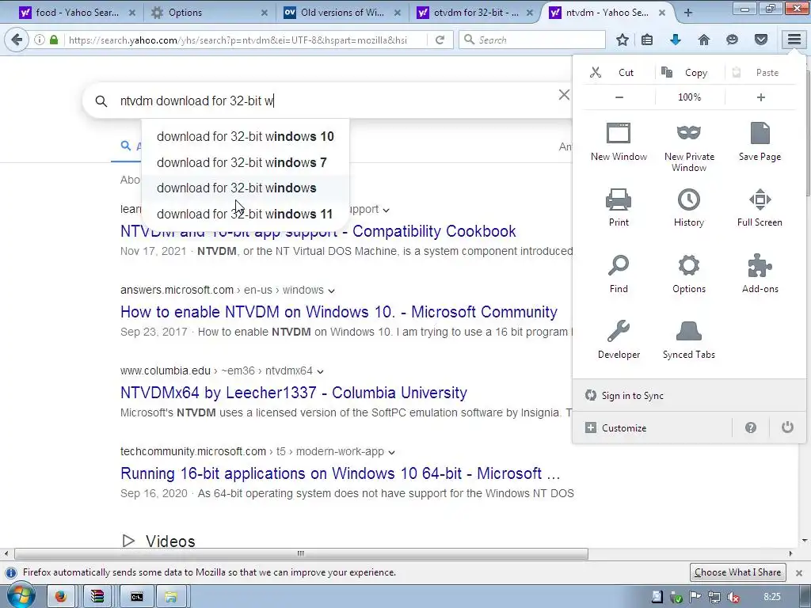The width and height of the screenshot is (811, 608).
Task: Click the smiley chat icon in toolbar
Action: [732, 40]
